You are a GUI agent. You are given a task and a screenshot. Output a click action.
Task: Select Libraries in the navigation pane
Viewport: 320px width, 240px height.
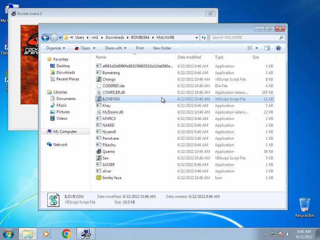click(60, 92)
